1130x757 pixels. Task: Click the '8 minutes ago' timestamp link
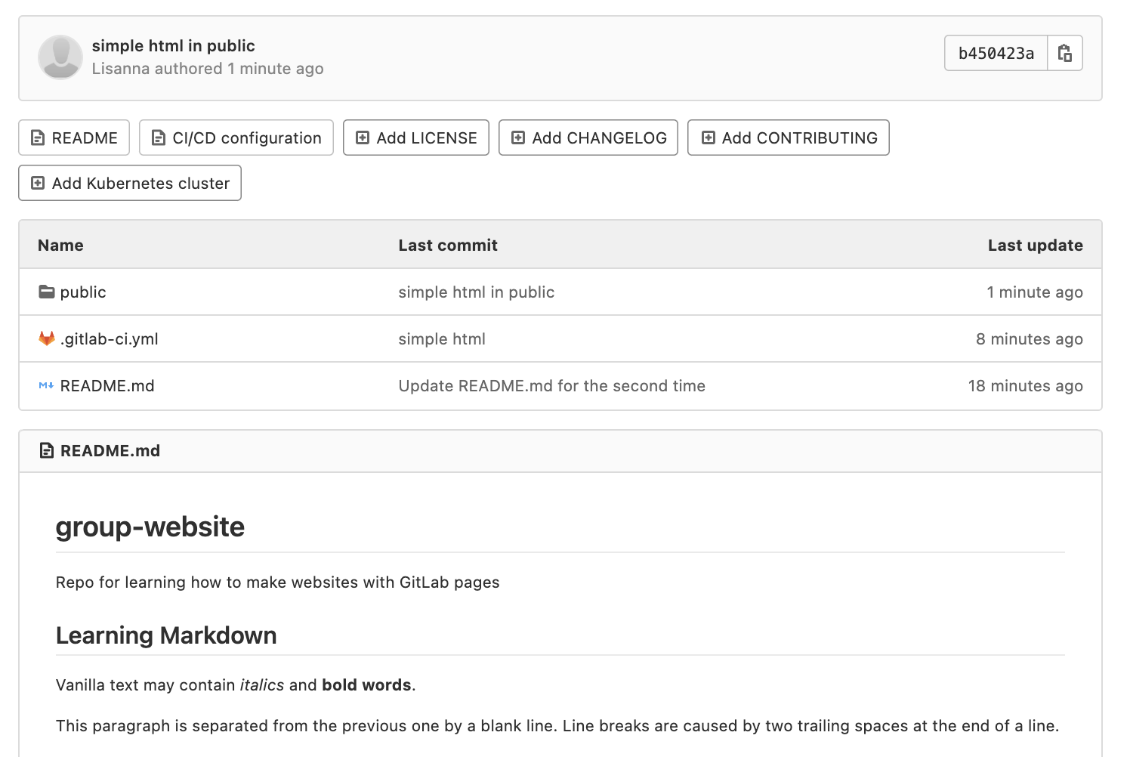(1029, 338)
